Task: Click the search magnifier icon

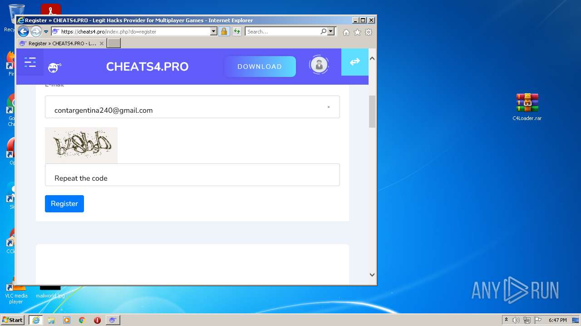Action: click(323, 32)
